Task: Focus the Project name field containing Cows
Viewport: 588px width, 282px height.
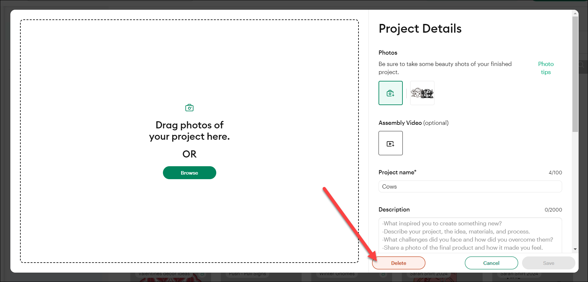Action: click(x=470, y=187)
